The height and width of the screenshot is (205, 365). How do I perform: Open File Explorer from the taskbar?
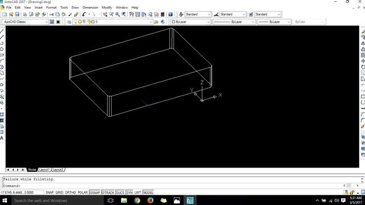(x=124, y=200)
